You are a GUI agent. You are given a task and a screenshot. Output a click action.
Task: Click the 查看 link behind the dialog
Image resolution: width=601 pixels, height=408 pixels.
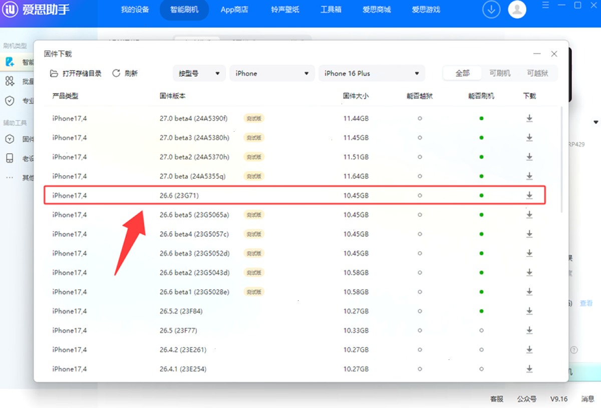pos(586,303)
